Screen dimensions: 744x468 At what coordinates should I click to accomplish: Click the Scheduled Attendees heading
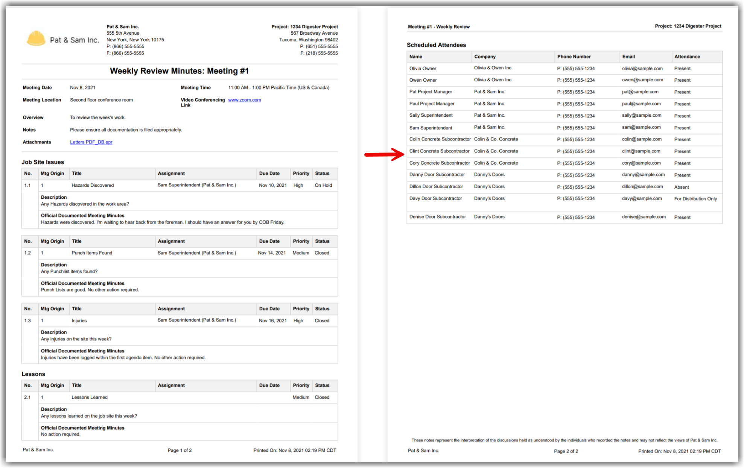(x=436, y=45)
